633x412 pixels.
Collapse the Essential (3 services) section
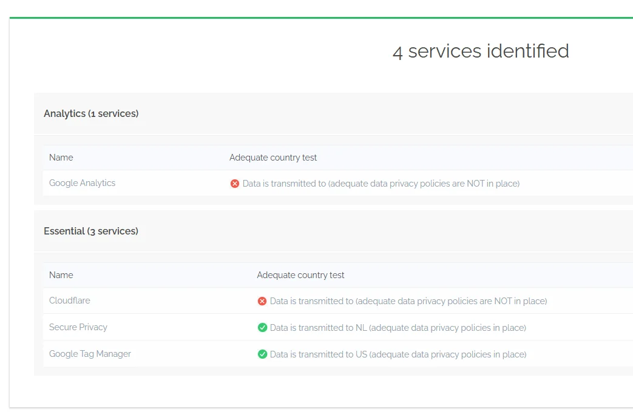click(91, 231)
